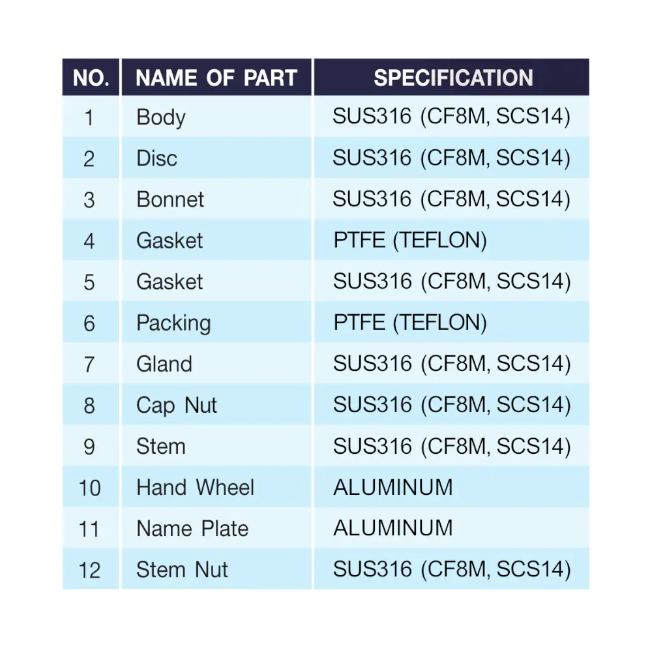Select the NAME OF PART header

[x=216, y=78]
